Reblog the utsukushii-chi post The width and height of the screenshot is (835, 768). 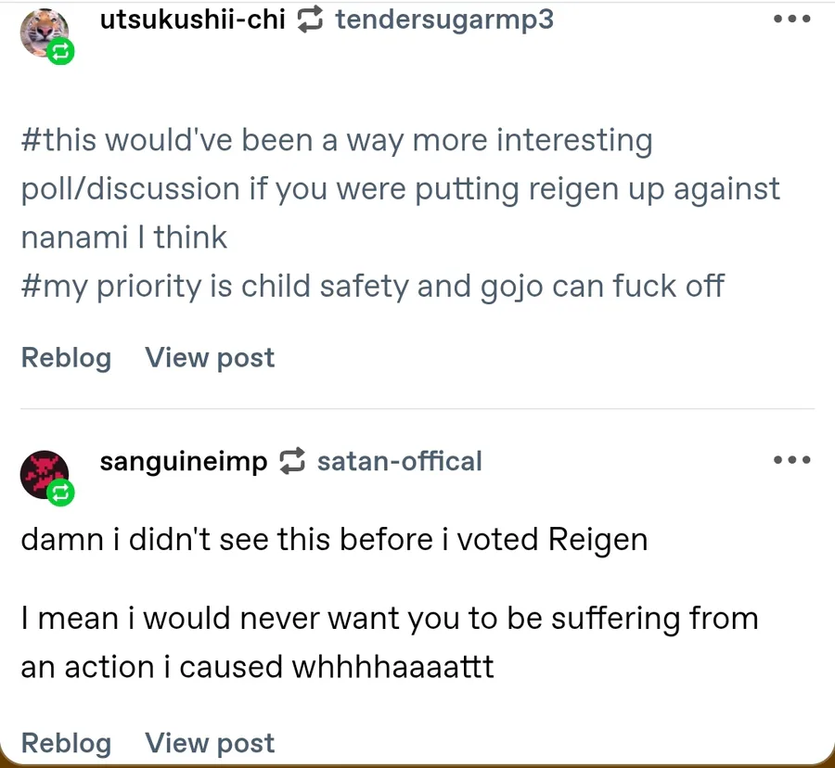[x=66, y=357]
